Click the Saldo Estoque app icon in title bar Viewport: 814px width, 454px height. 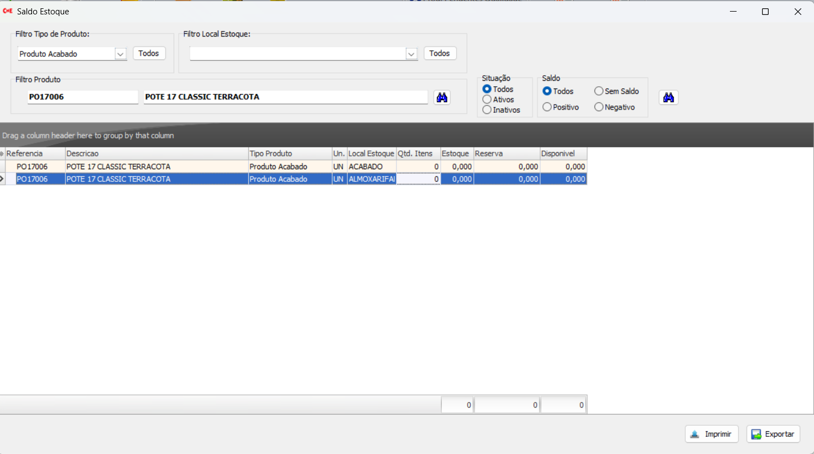pyautogui.click(x=8, y=11)
